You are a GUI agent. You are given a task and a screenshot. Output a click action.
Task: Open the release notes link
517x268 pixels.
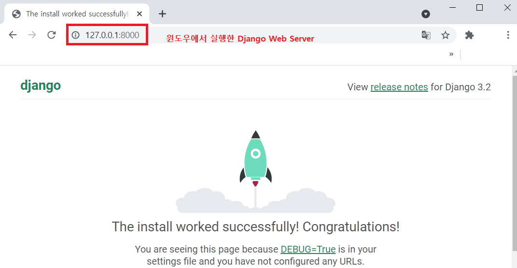pyautogui.click(x=399, y=87)
